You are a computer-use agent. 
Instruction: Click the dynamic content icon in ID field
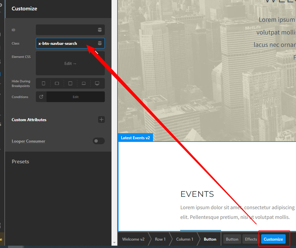coord(99,30)
